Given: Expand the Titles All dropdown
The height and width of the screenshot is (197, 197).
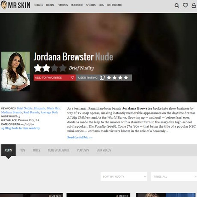Looking at the screenshot, I should pyautogui.click(x=174, y=176).
